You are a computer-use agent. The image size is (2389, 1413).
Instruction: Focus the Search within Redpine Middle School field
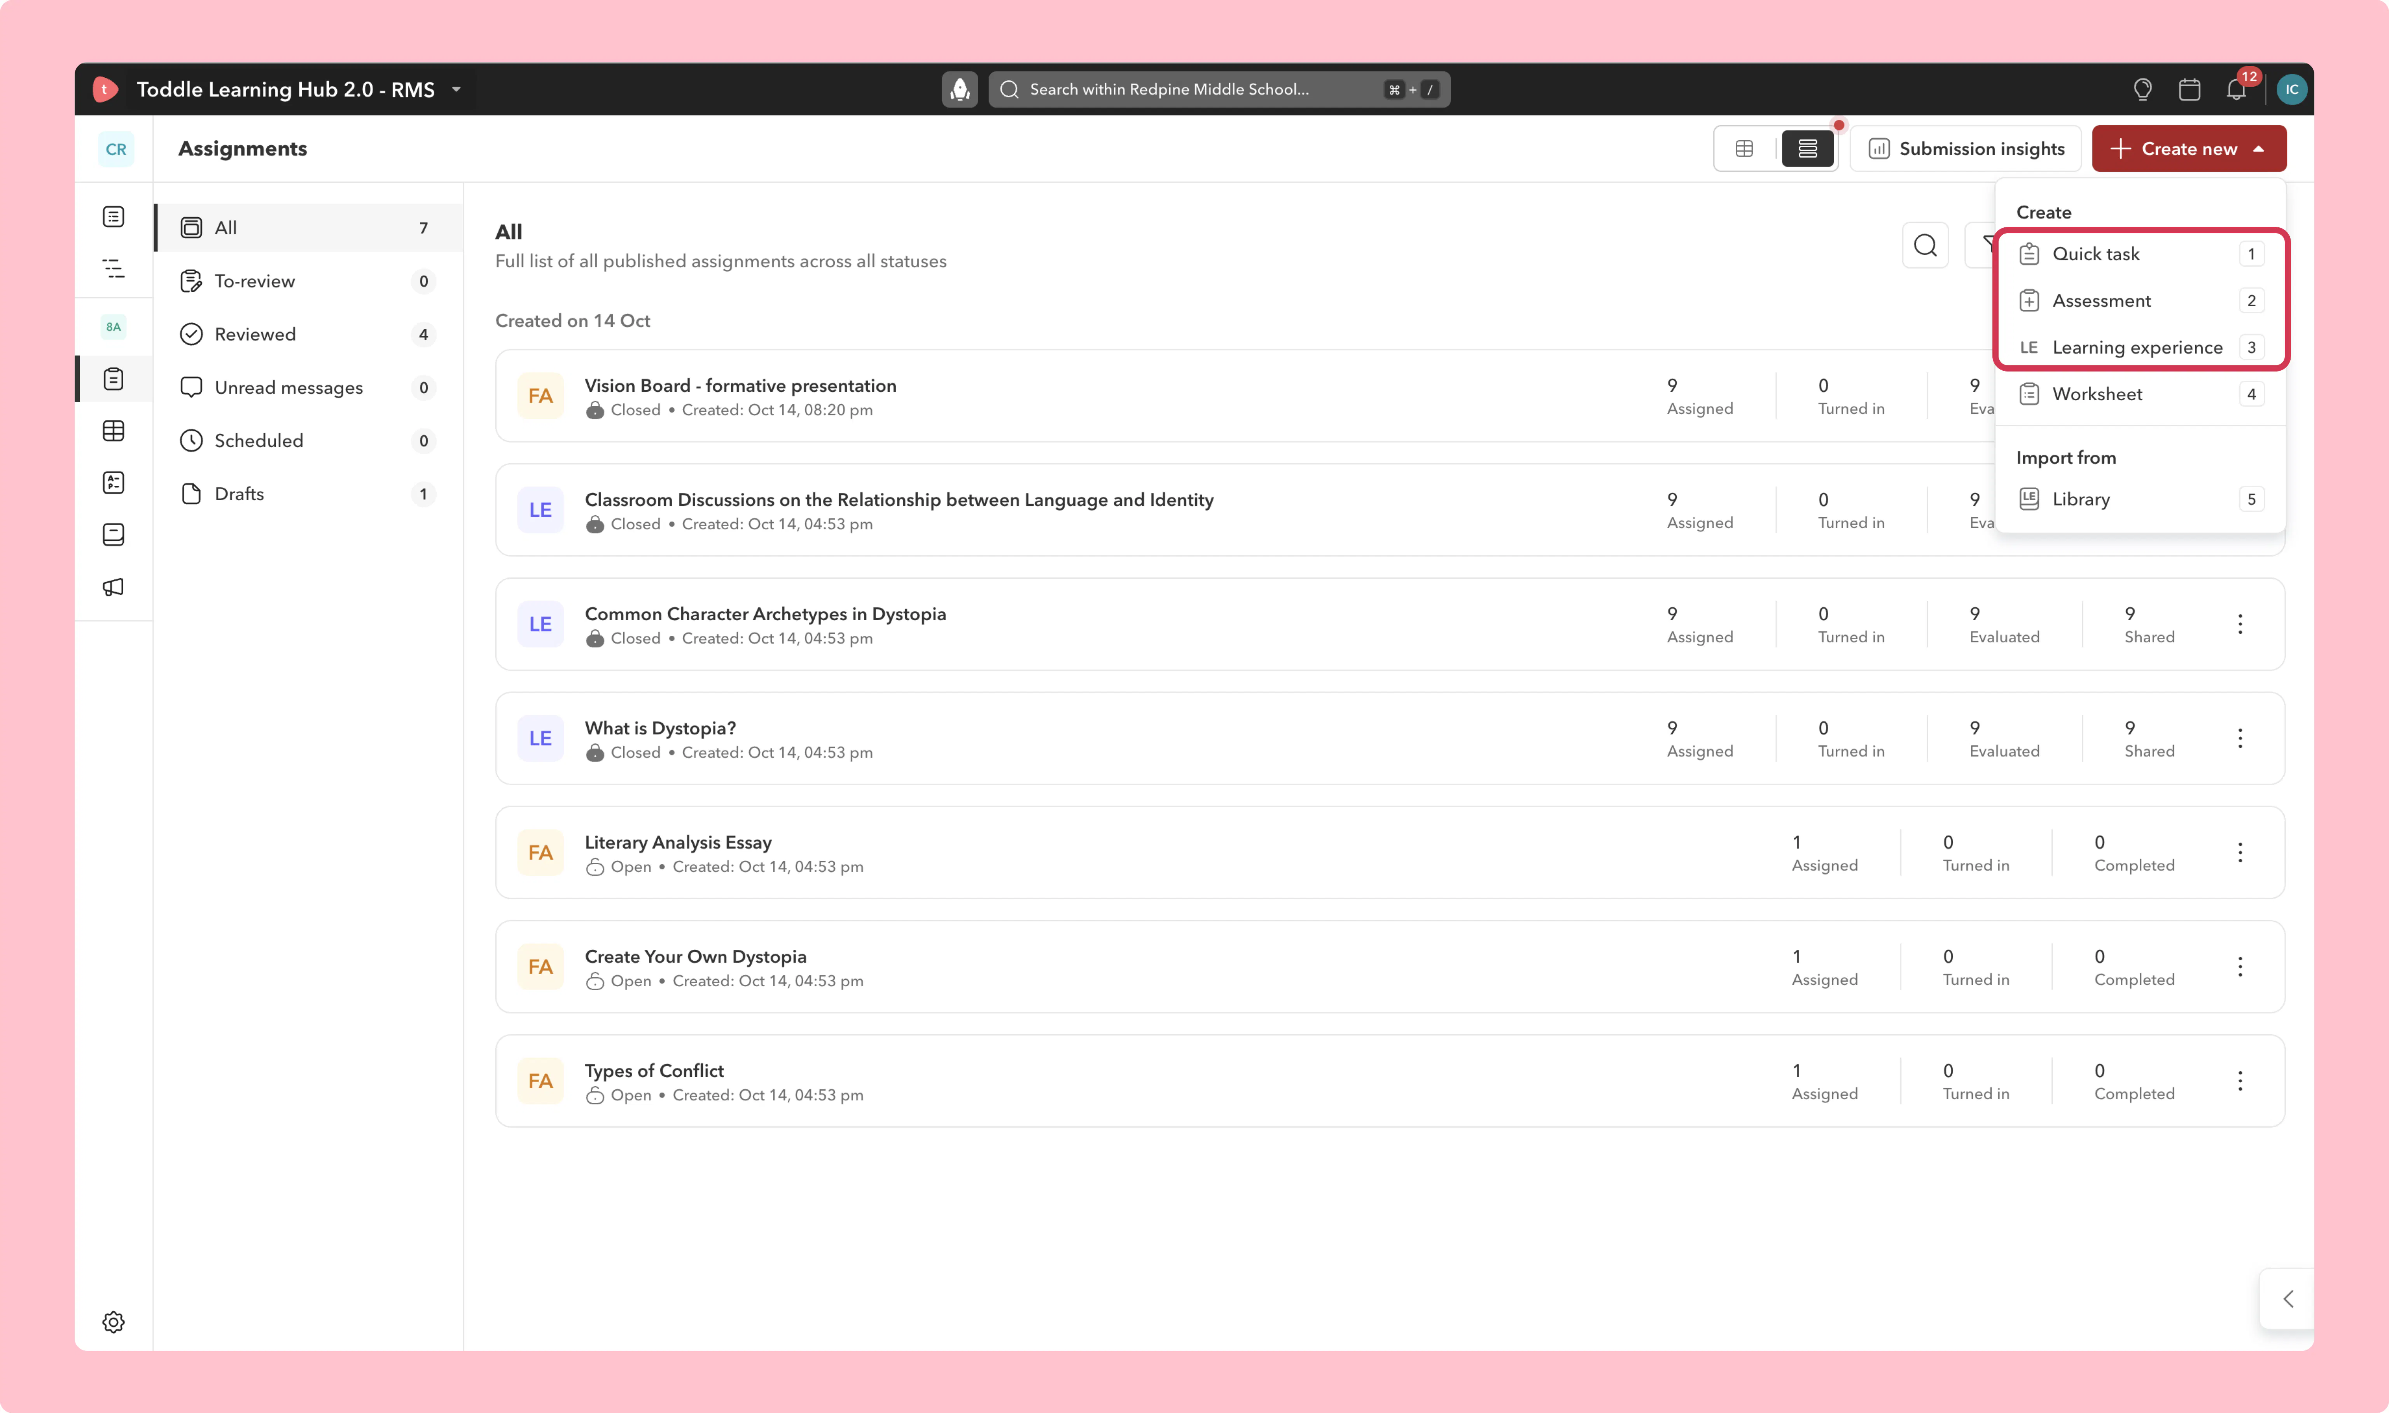pyautogui.click(x=1219, y=89)
